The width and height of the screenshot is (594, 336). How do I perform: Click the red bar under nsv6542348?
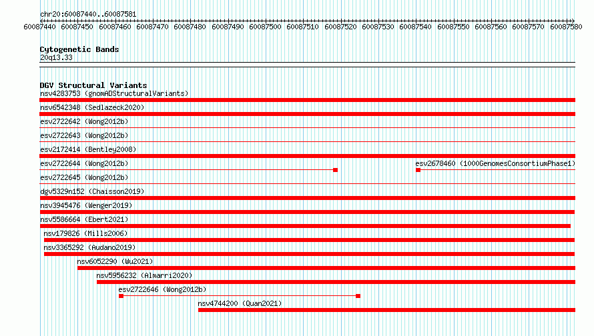click(307, 114)
